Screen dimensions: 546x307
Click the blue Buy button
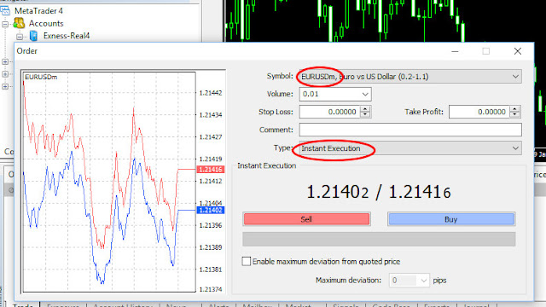[x=451, y=219]
